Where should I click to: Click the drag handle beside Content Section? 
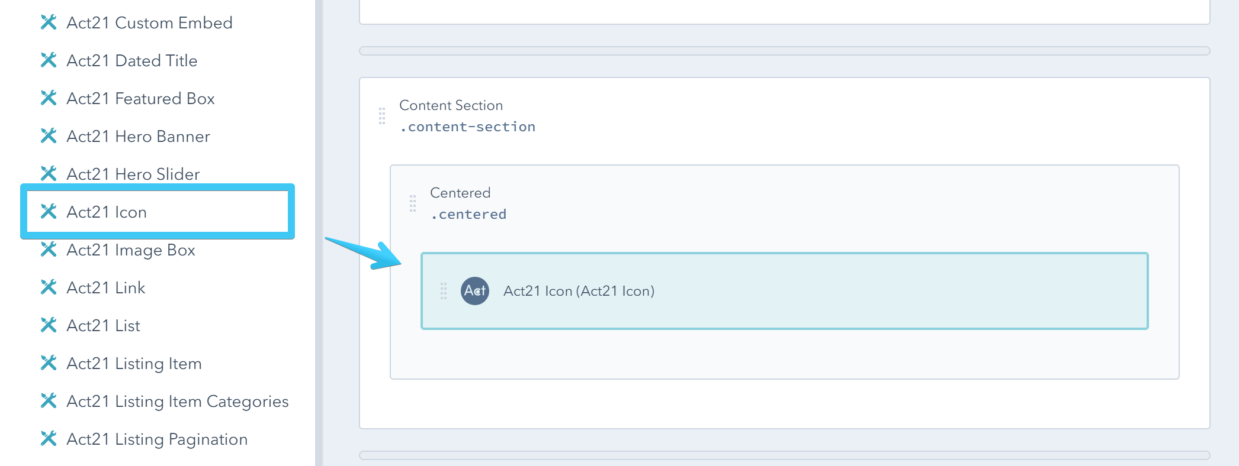(381, 115)
